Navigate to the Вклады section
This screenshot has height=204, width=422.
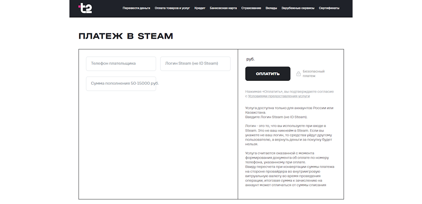coord(271,8)
